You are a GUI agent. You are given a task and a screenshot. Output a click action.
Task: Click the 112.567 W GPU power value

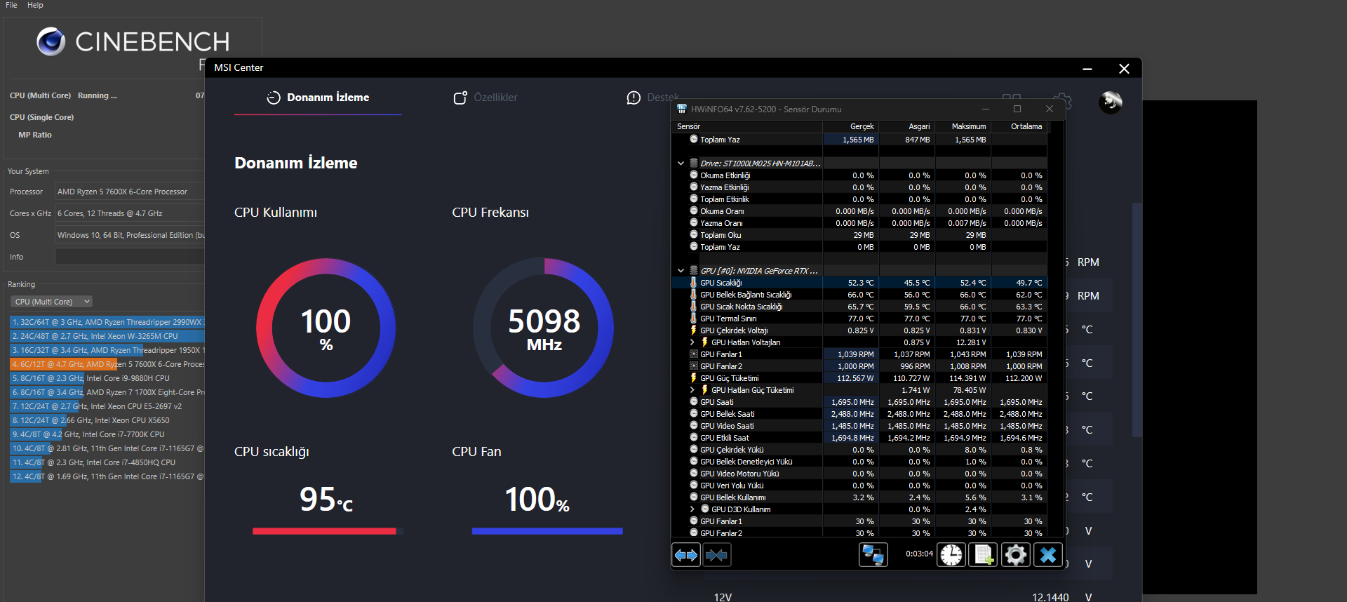[x=855, y=378]
